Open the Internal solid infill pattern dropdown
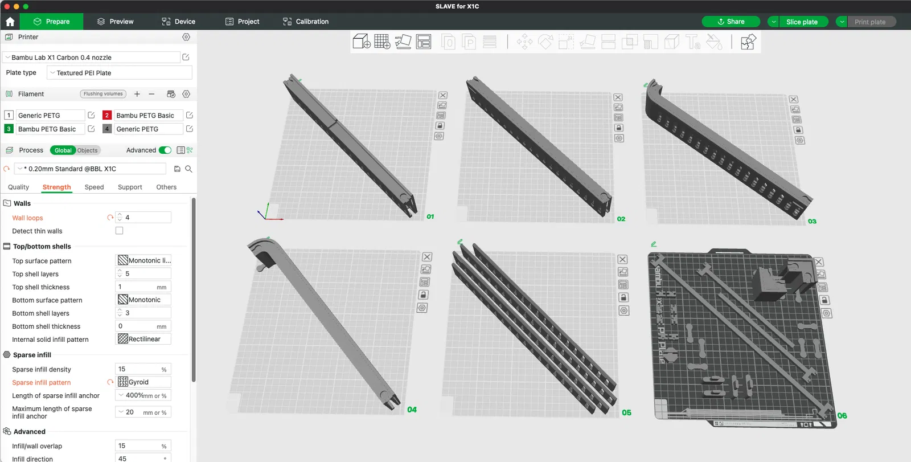Screen dimensions: 911x462 tap(143, 339)
